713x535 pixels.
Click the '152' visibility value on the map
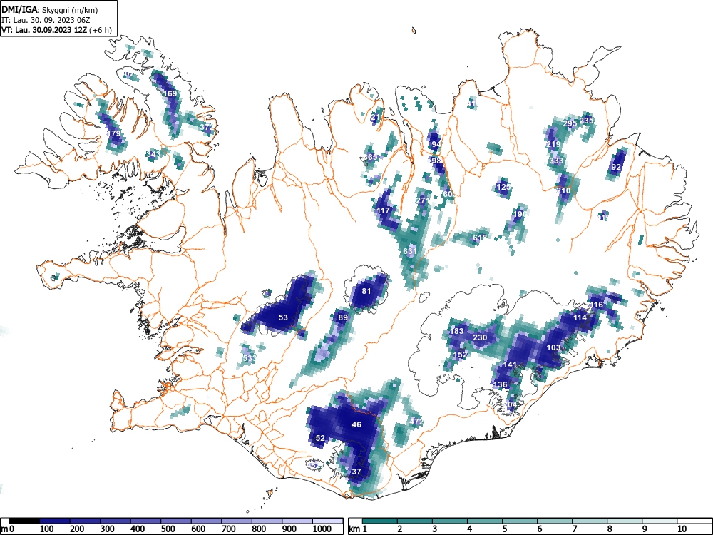pyautogui.click(x=461, y=355)
